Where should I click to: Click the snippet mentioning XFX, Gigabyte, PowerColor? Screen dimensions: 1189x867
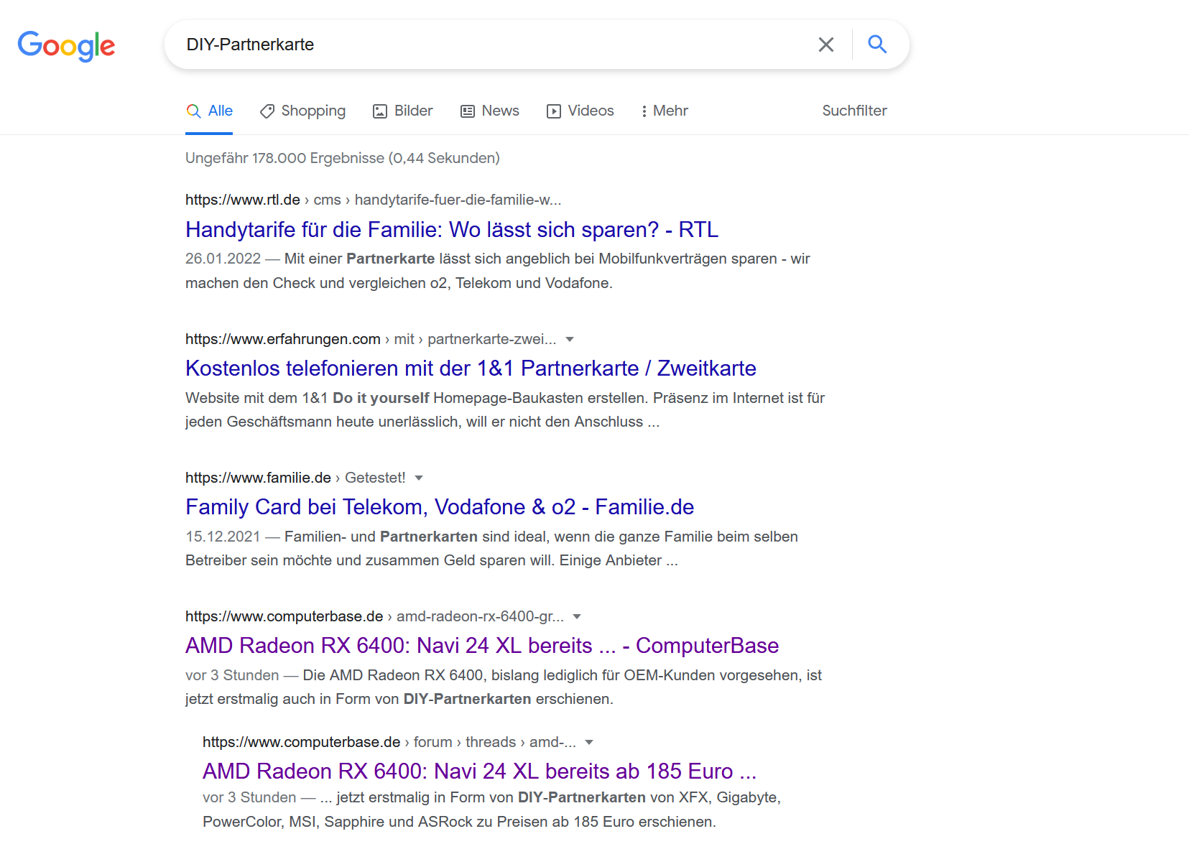tap(492, 810)
